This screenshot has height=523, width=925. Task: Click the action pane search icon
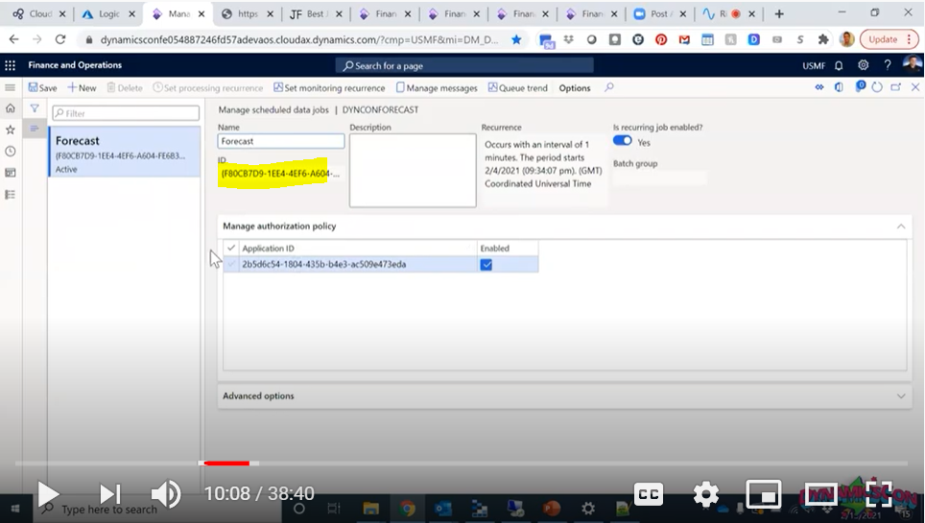coord(609,87)
